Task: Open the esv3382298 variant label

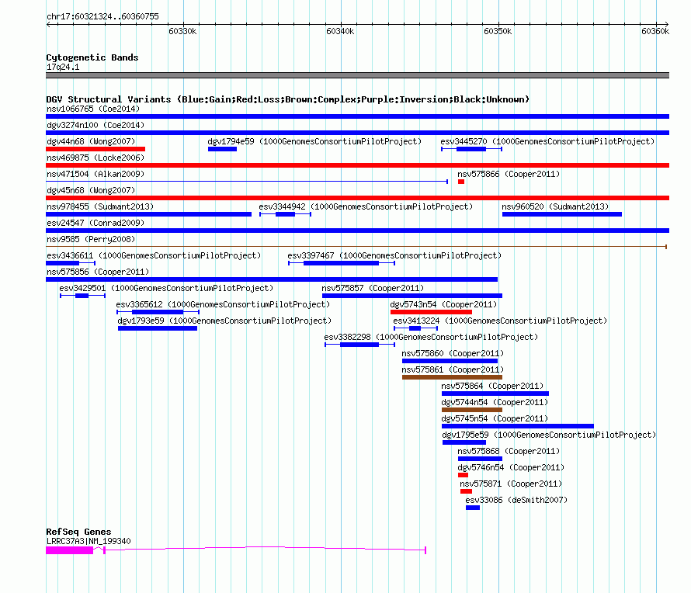Action: (x=431, y=337)
